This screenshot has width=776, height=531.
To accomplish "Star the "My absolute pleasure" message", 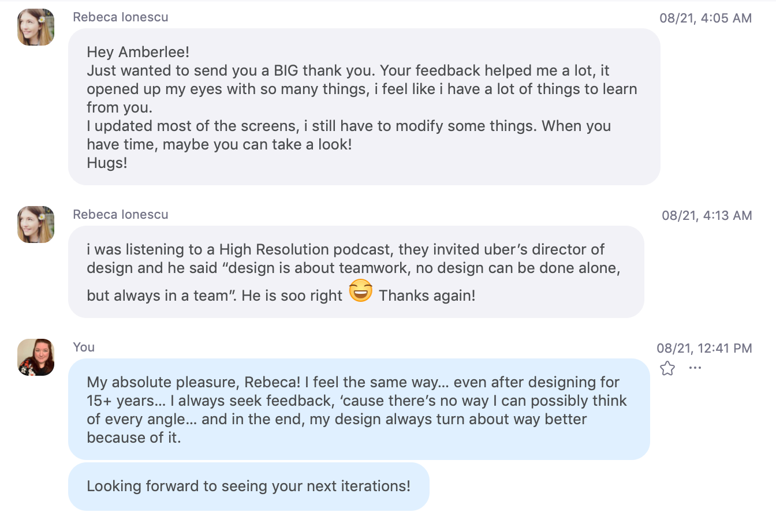I will pos(667,368).
